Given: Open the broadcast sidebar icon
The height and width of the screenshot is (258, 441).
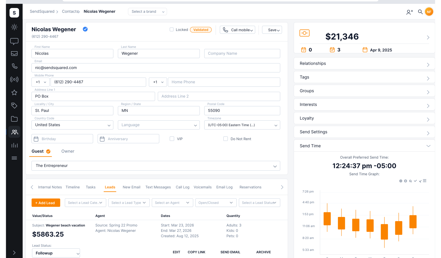Looking at the screenshot, I should pyautogui.click(x=14, y=79).
